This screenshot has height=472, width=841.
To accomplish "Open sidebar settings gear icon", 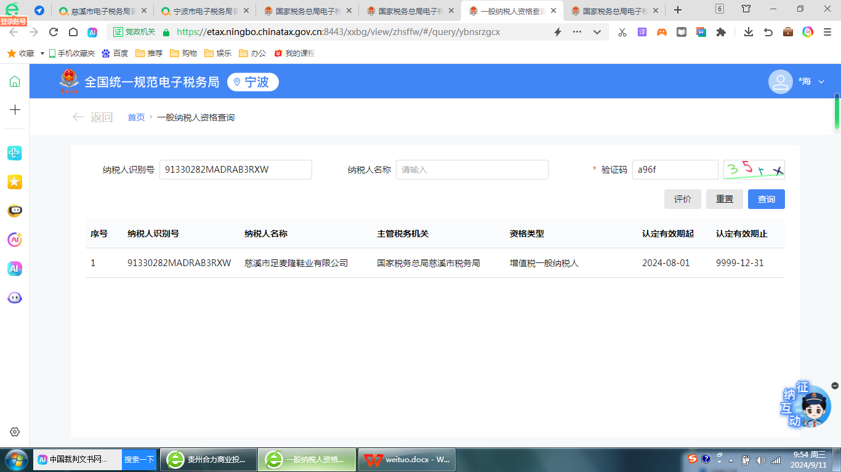I will (x=15, y=432).
